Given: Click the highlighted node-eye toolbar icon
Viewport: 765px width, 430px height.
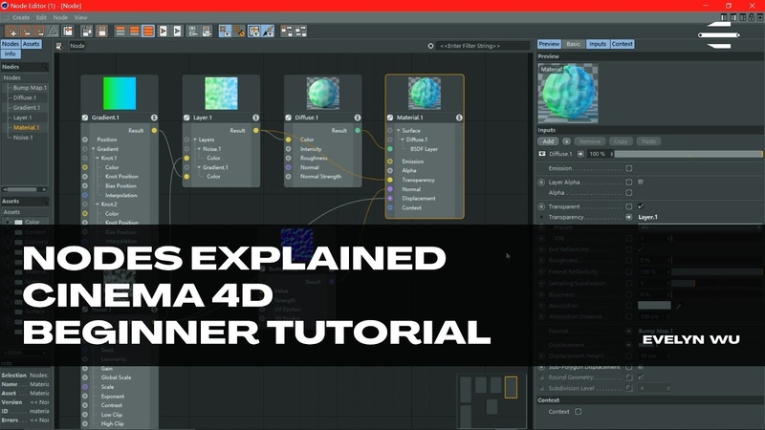Looking at the screenshot, I should point(225,32).
